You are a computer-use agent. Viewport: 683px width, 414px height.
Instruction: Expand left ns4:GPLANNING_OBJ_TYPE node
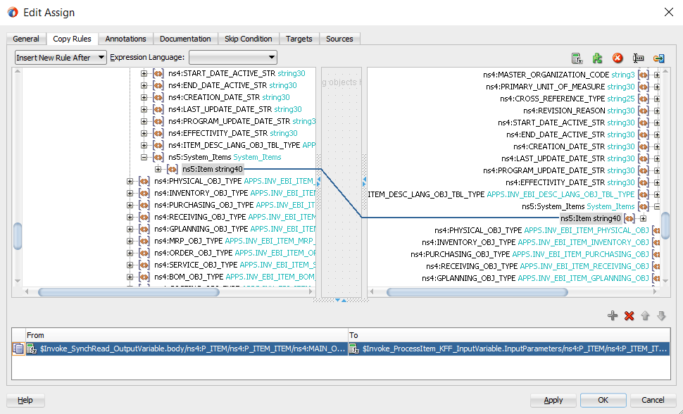click(130, 230)
